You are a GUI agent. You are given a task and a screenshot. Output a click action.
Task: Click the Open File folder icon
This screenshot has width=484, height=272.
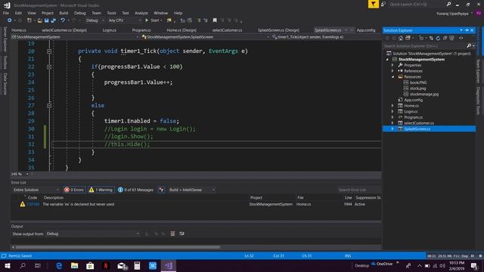[x=39, y=20]
